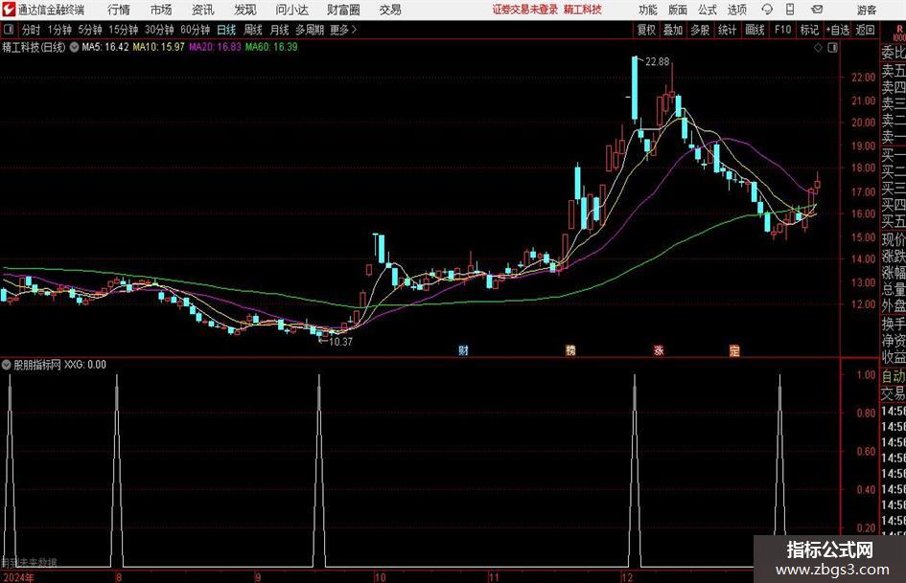Click the 叠加 overlay button
Viewport: 906px width, 583px height.
tap(673, 30)
